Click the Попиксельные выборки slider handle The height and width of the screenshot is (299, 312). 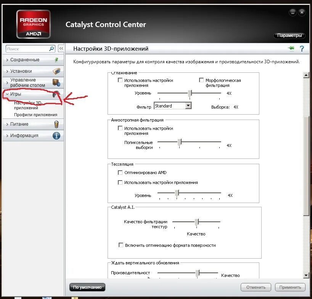[180, 142]
